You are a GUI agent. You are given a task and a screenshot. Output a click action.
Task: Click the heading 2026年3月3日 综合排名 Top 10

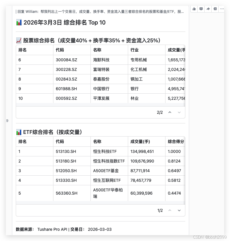pos(65,22)
